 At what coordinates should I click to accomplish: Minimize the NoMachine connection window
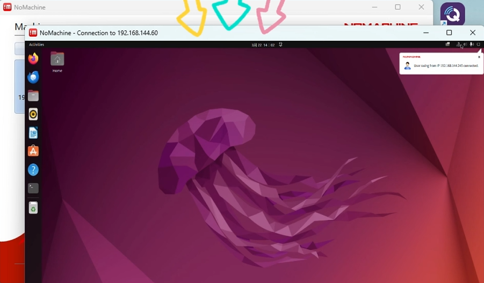[x=426, y=33]
